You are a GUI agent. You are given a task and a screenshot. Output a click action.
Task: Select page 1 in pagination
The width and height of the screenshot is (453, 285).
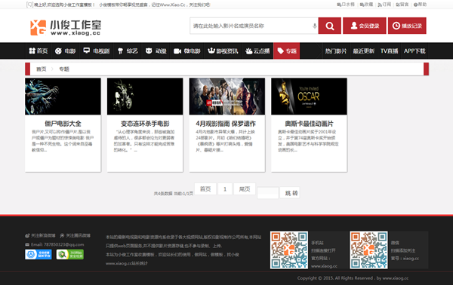(x=225, y=189)
